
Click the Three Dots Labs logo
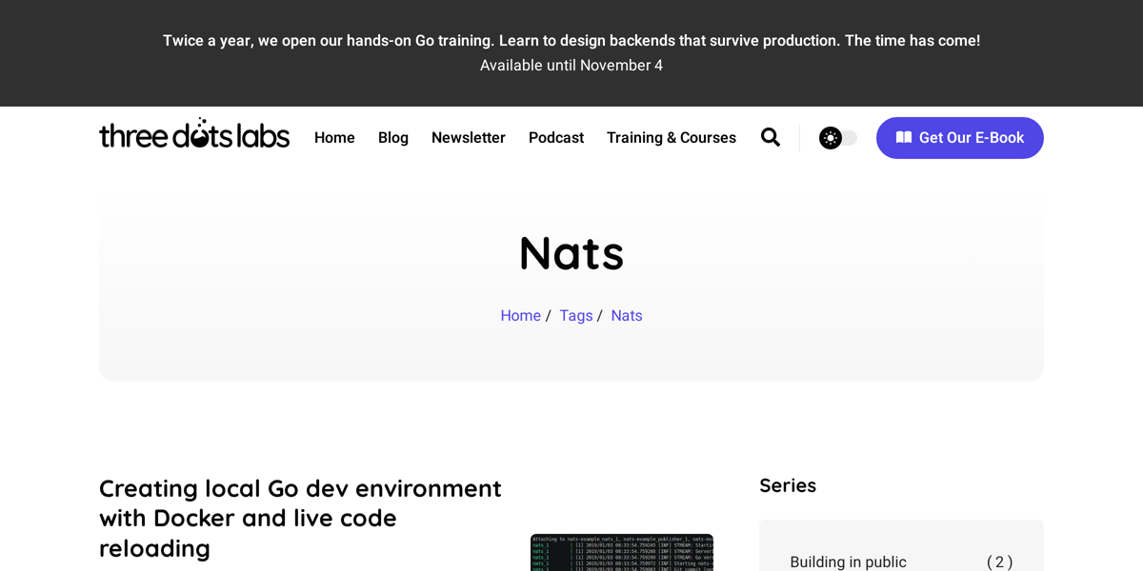pos(194,134)
